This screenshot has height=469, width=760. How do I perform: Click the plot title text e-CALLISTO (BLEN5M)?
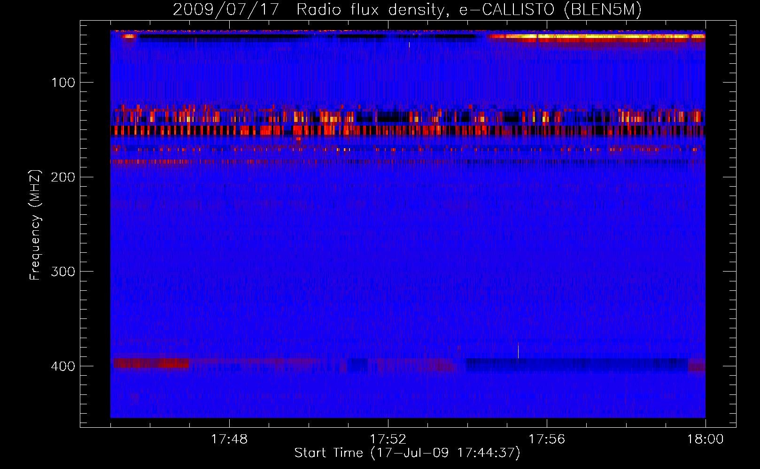(x=550, y=9)
